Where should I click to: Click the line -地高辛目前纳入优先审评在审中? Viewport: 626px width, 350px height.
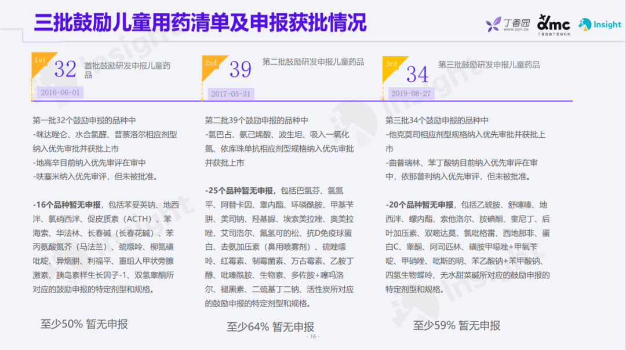(x=89, y=163)
